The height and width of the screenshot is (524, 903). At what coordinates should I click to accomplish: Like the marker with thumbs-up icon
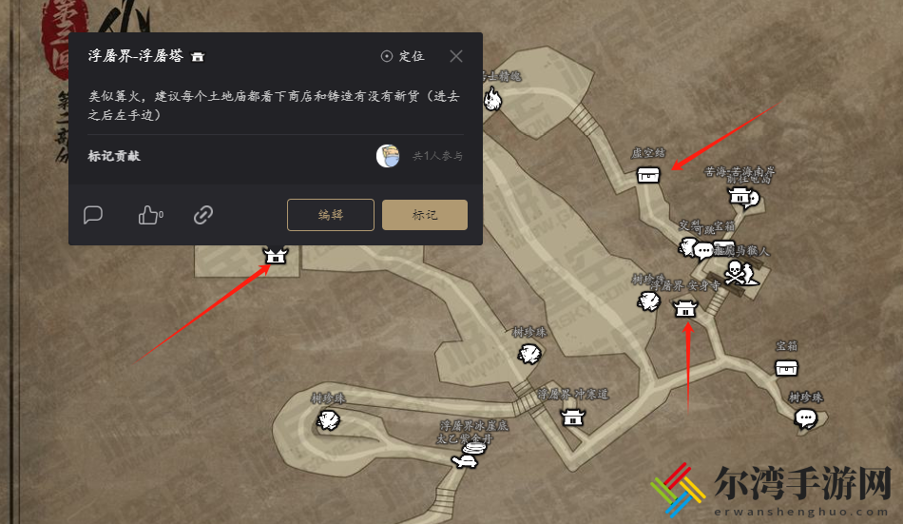tap(150, 215)
